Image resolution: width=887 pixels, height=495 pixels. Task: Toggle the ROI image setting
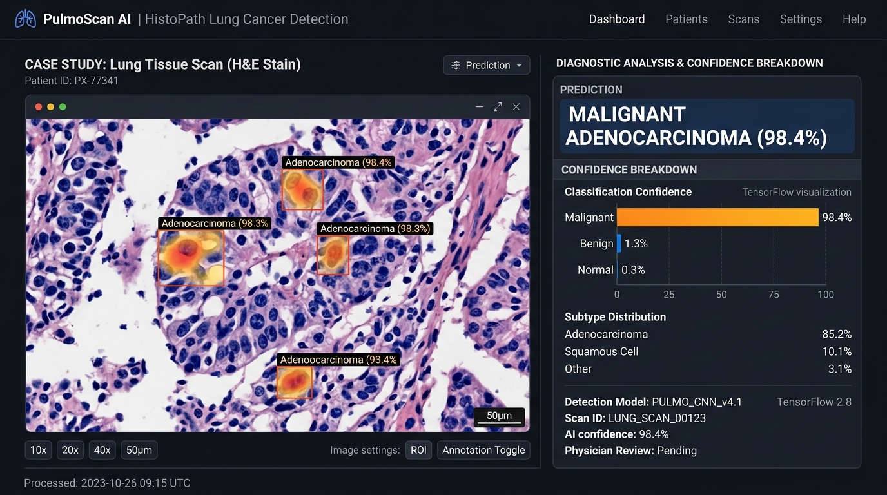418,450
